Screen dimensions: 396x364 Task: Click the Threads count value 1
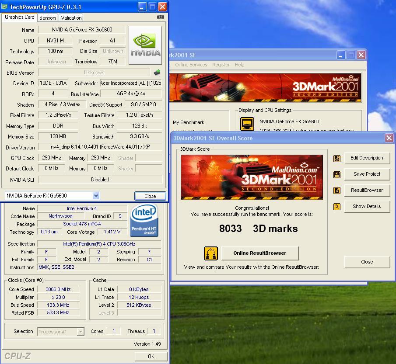click(154, 331)
